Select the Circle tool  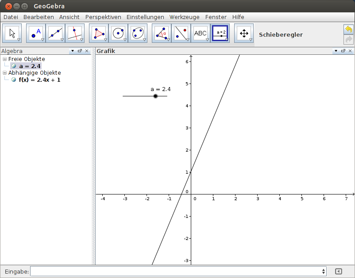coord(119,32)
